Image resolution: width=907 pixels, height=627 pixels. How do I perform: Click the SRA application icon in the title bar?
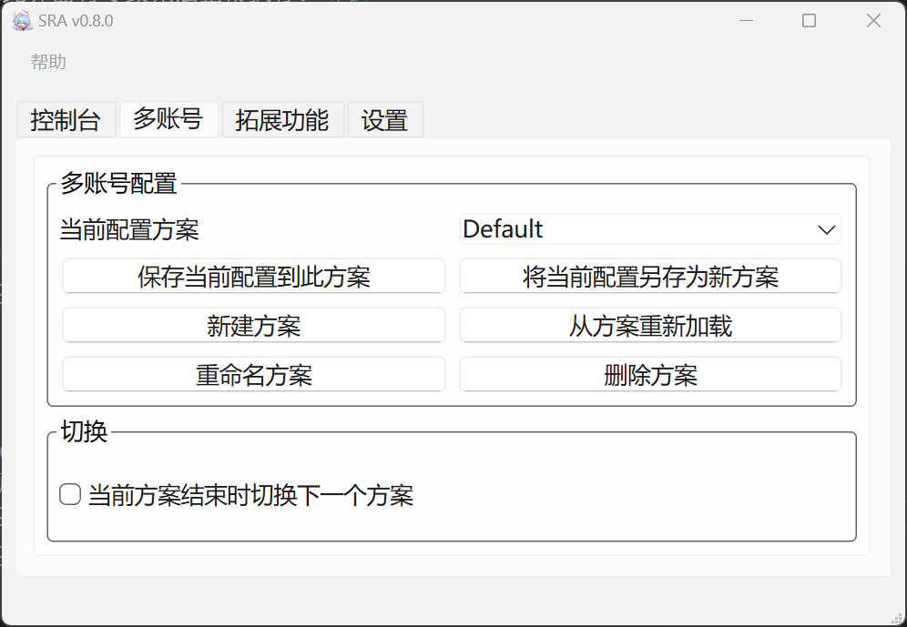click(x=19, y=19)
